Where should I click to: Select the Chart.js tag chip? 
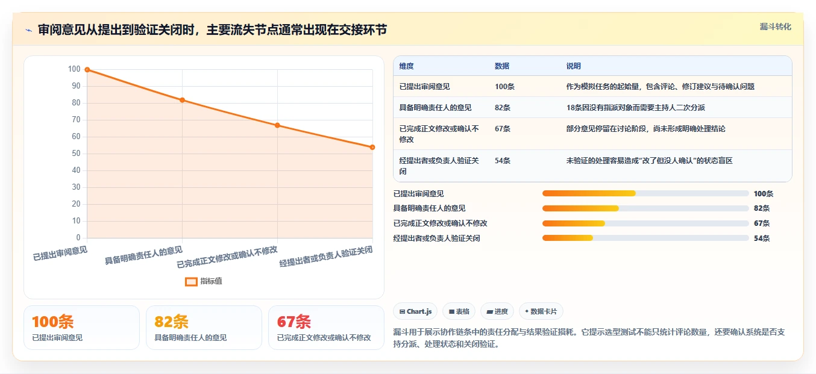[x=415, y=311]
